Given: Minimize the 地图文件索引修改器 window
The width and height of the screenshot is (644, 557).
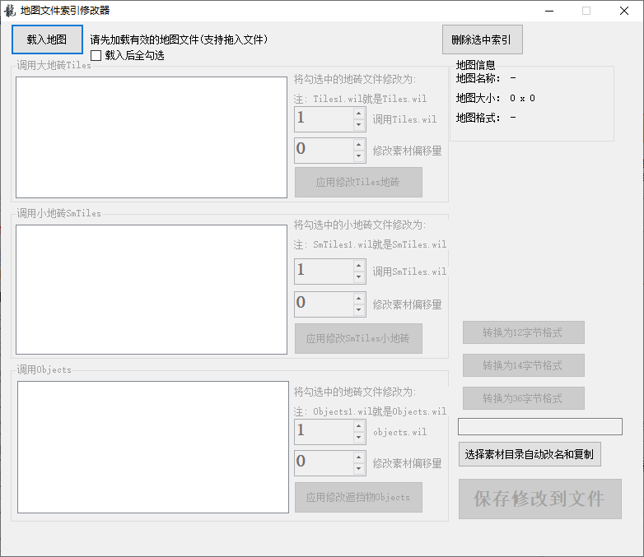Looking at the screenshot, I should [x=549, y=11].
